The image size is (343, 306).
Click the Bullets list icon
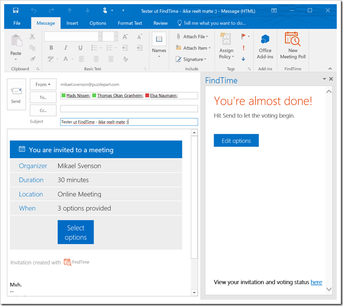(x=94, y=47)
